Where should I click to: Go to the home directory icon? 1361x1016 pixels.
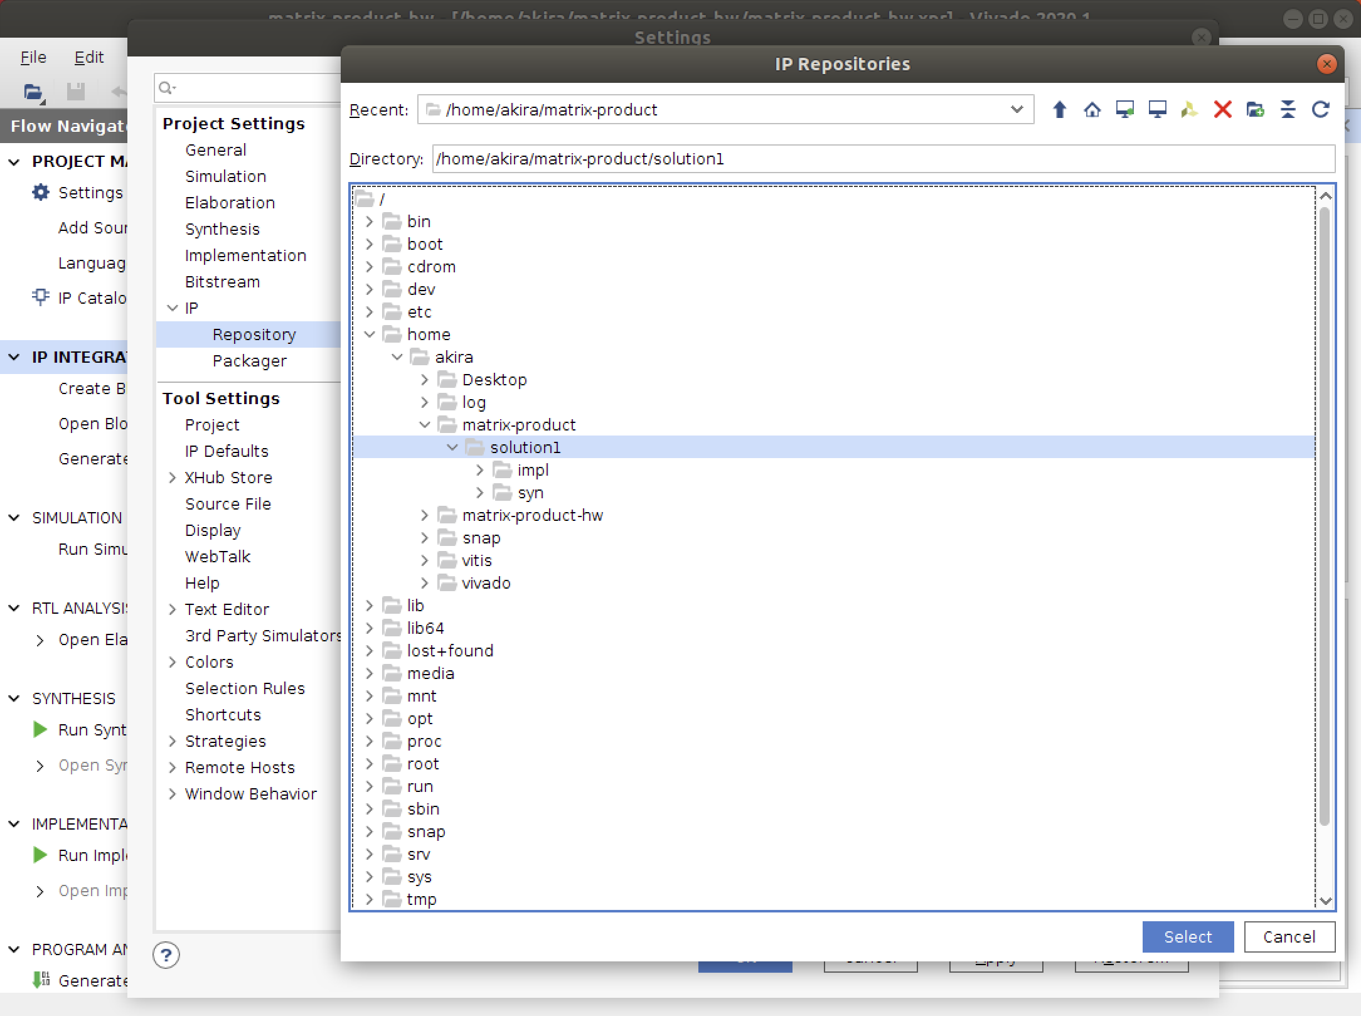coord(1092,110)
